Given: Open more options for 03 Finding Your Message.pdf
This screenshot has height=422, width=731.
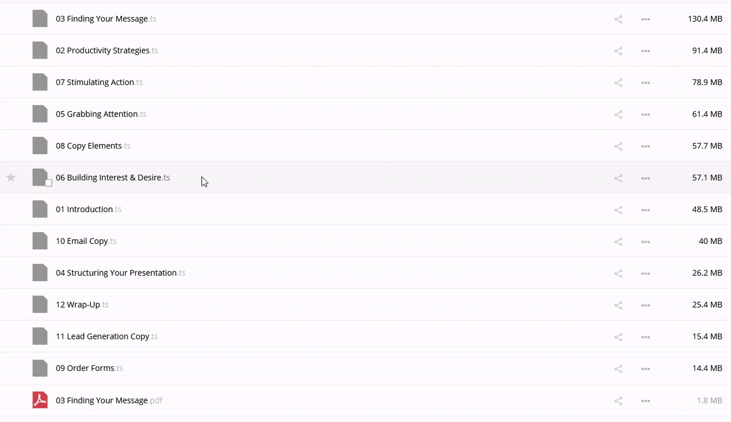Looking at the screenshot, I should pos(645,401).
